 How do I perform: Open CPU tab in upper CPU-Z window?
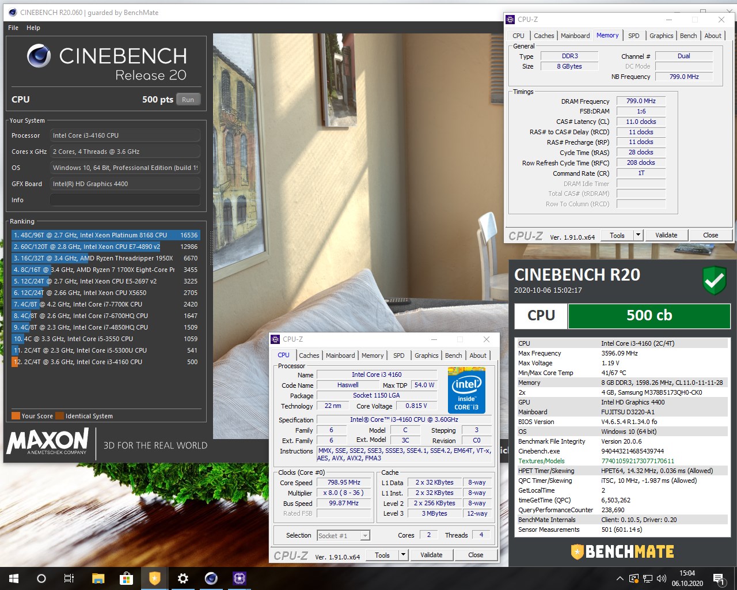tap(519, 36)
